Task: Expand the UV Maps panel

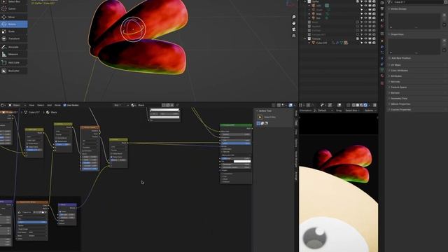Action: coord(395,65)
